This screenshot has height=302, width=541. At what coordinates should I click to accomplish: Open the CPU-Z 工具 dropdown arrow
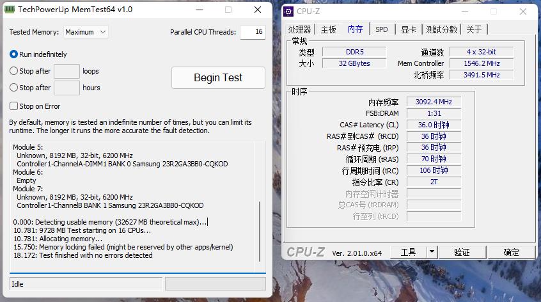pyautogui.click(x=432, y=252)
